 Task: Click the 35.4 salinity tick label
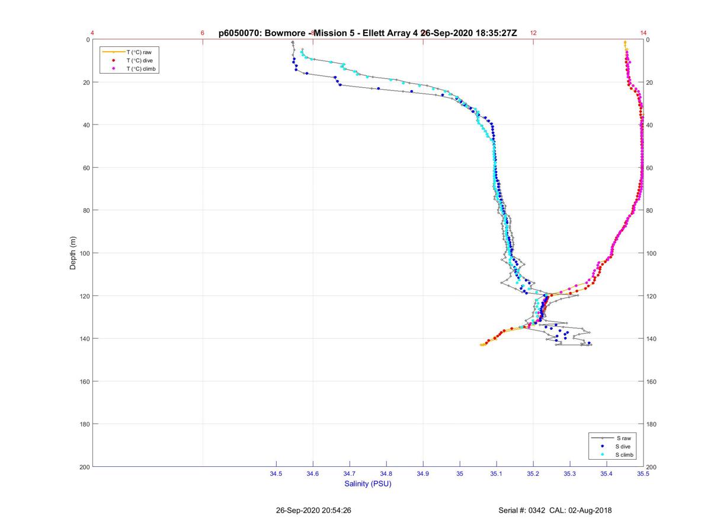coord(607,474)
